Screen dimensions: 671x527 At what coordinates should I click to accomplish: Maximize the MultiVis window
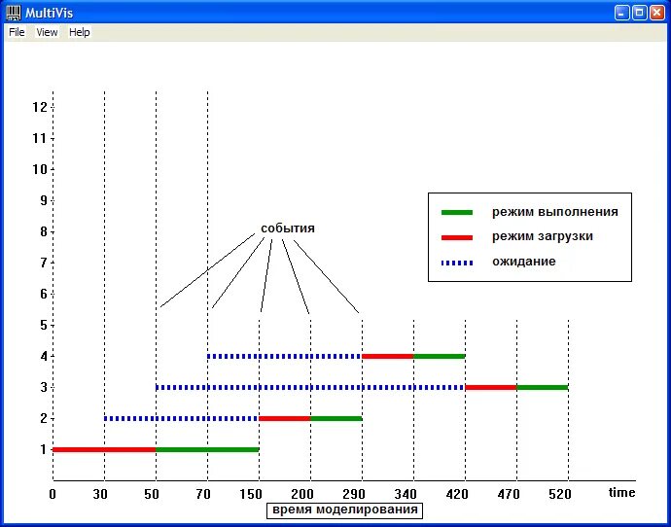click(639, 13)
